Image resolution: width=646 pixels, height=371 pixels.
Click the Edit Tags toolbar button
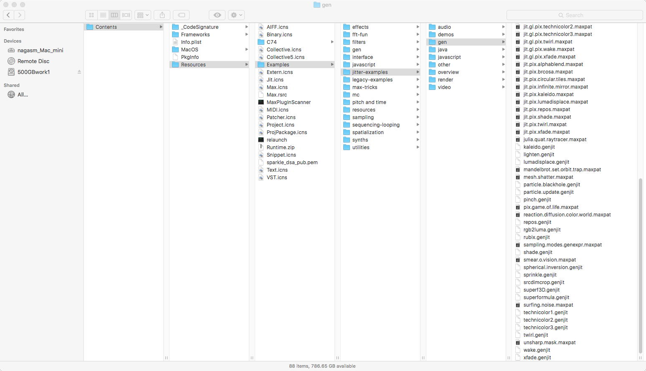tap(181, 15)
